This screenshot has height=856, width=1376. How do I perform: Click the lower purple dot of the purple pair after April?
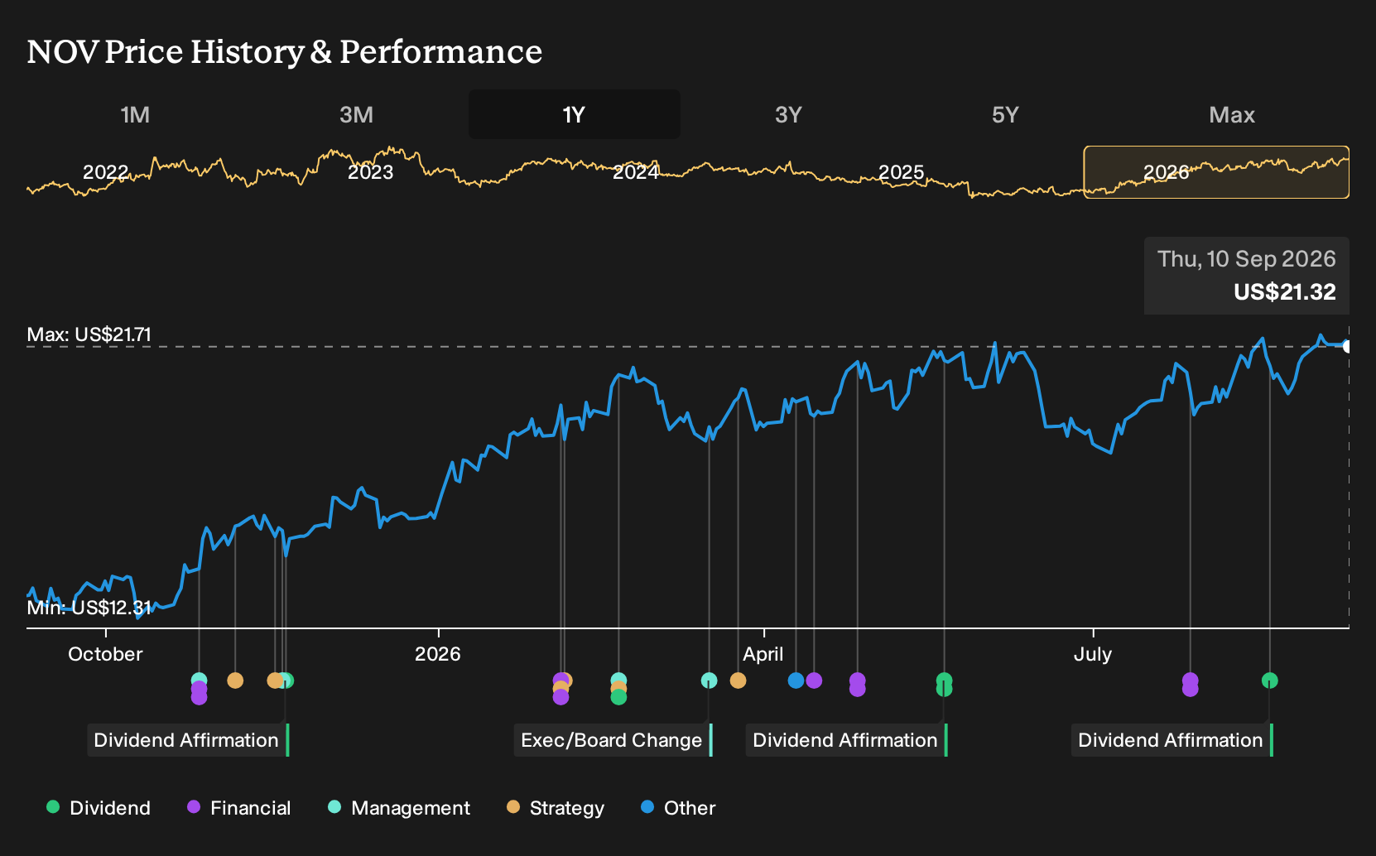click(857, 689)
